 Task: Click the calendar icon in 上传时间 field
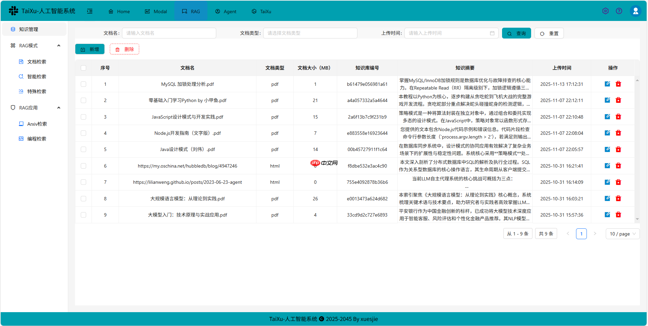coord(492,33)
